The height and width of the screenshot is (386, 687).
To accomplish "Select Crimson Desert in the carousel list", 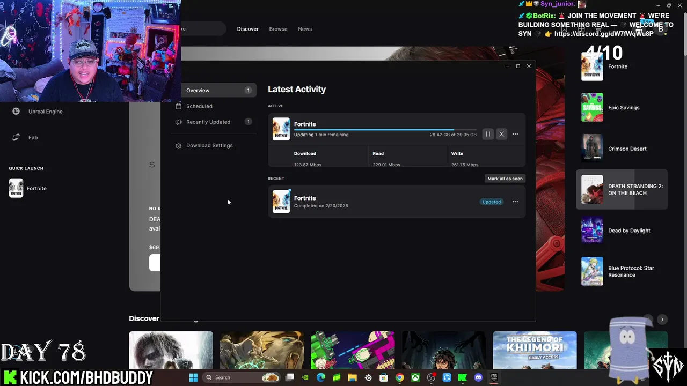I will coord(622,149).
